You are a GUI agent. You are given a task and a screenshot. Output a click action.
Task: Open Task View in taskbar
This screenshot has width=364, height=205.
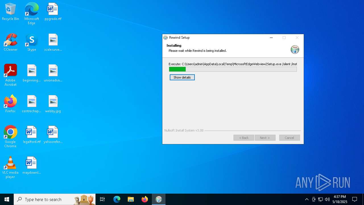pos(102,199)
